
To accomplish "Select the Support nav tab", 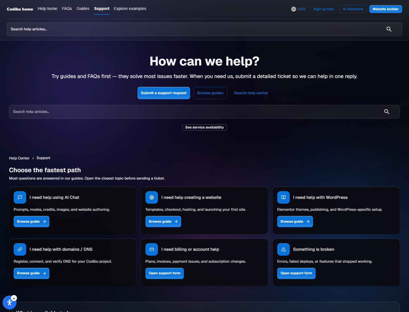I will (102, 9).
